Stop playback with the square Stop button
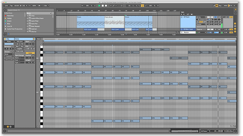 click(103, 5)
